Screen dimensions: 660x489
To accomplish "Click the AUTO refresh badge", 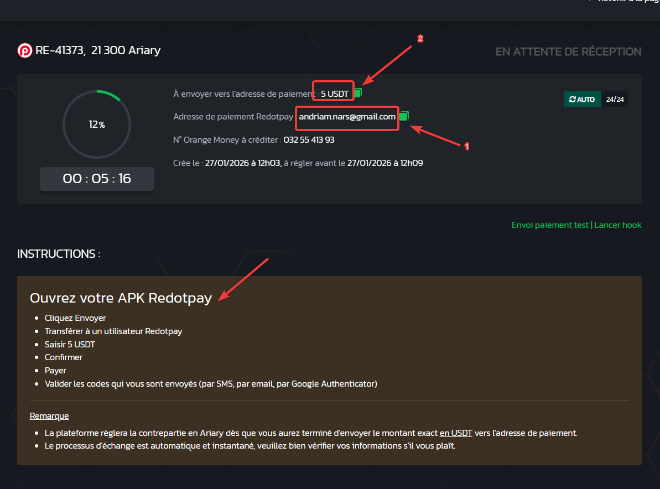I will [583, 100].
